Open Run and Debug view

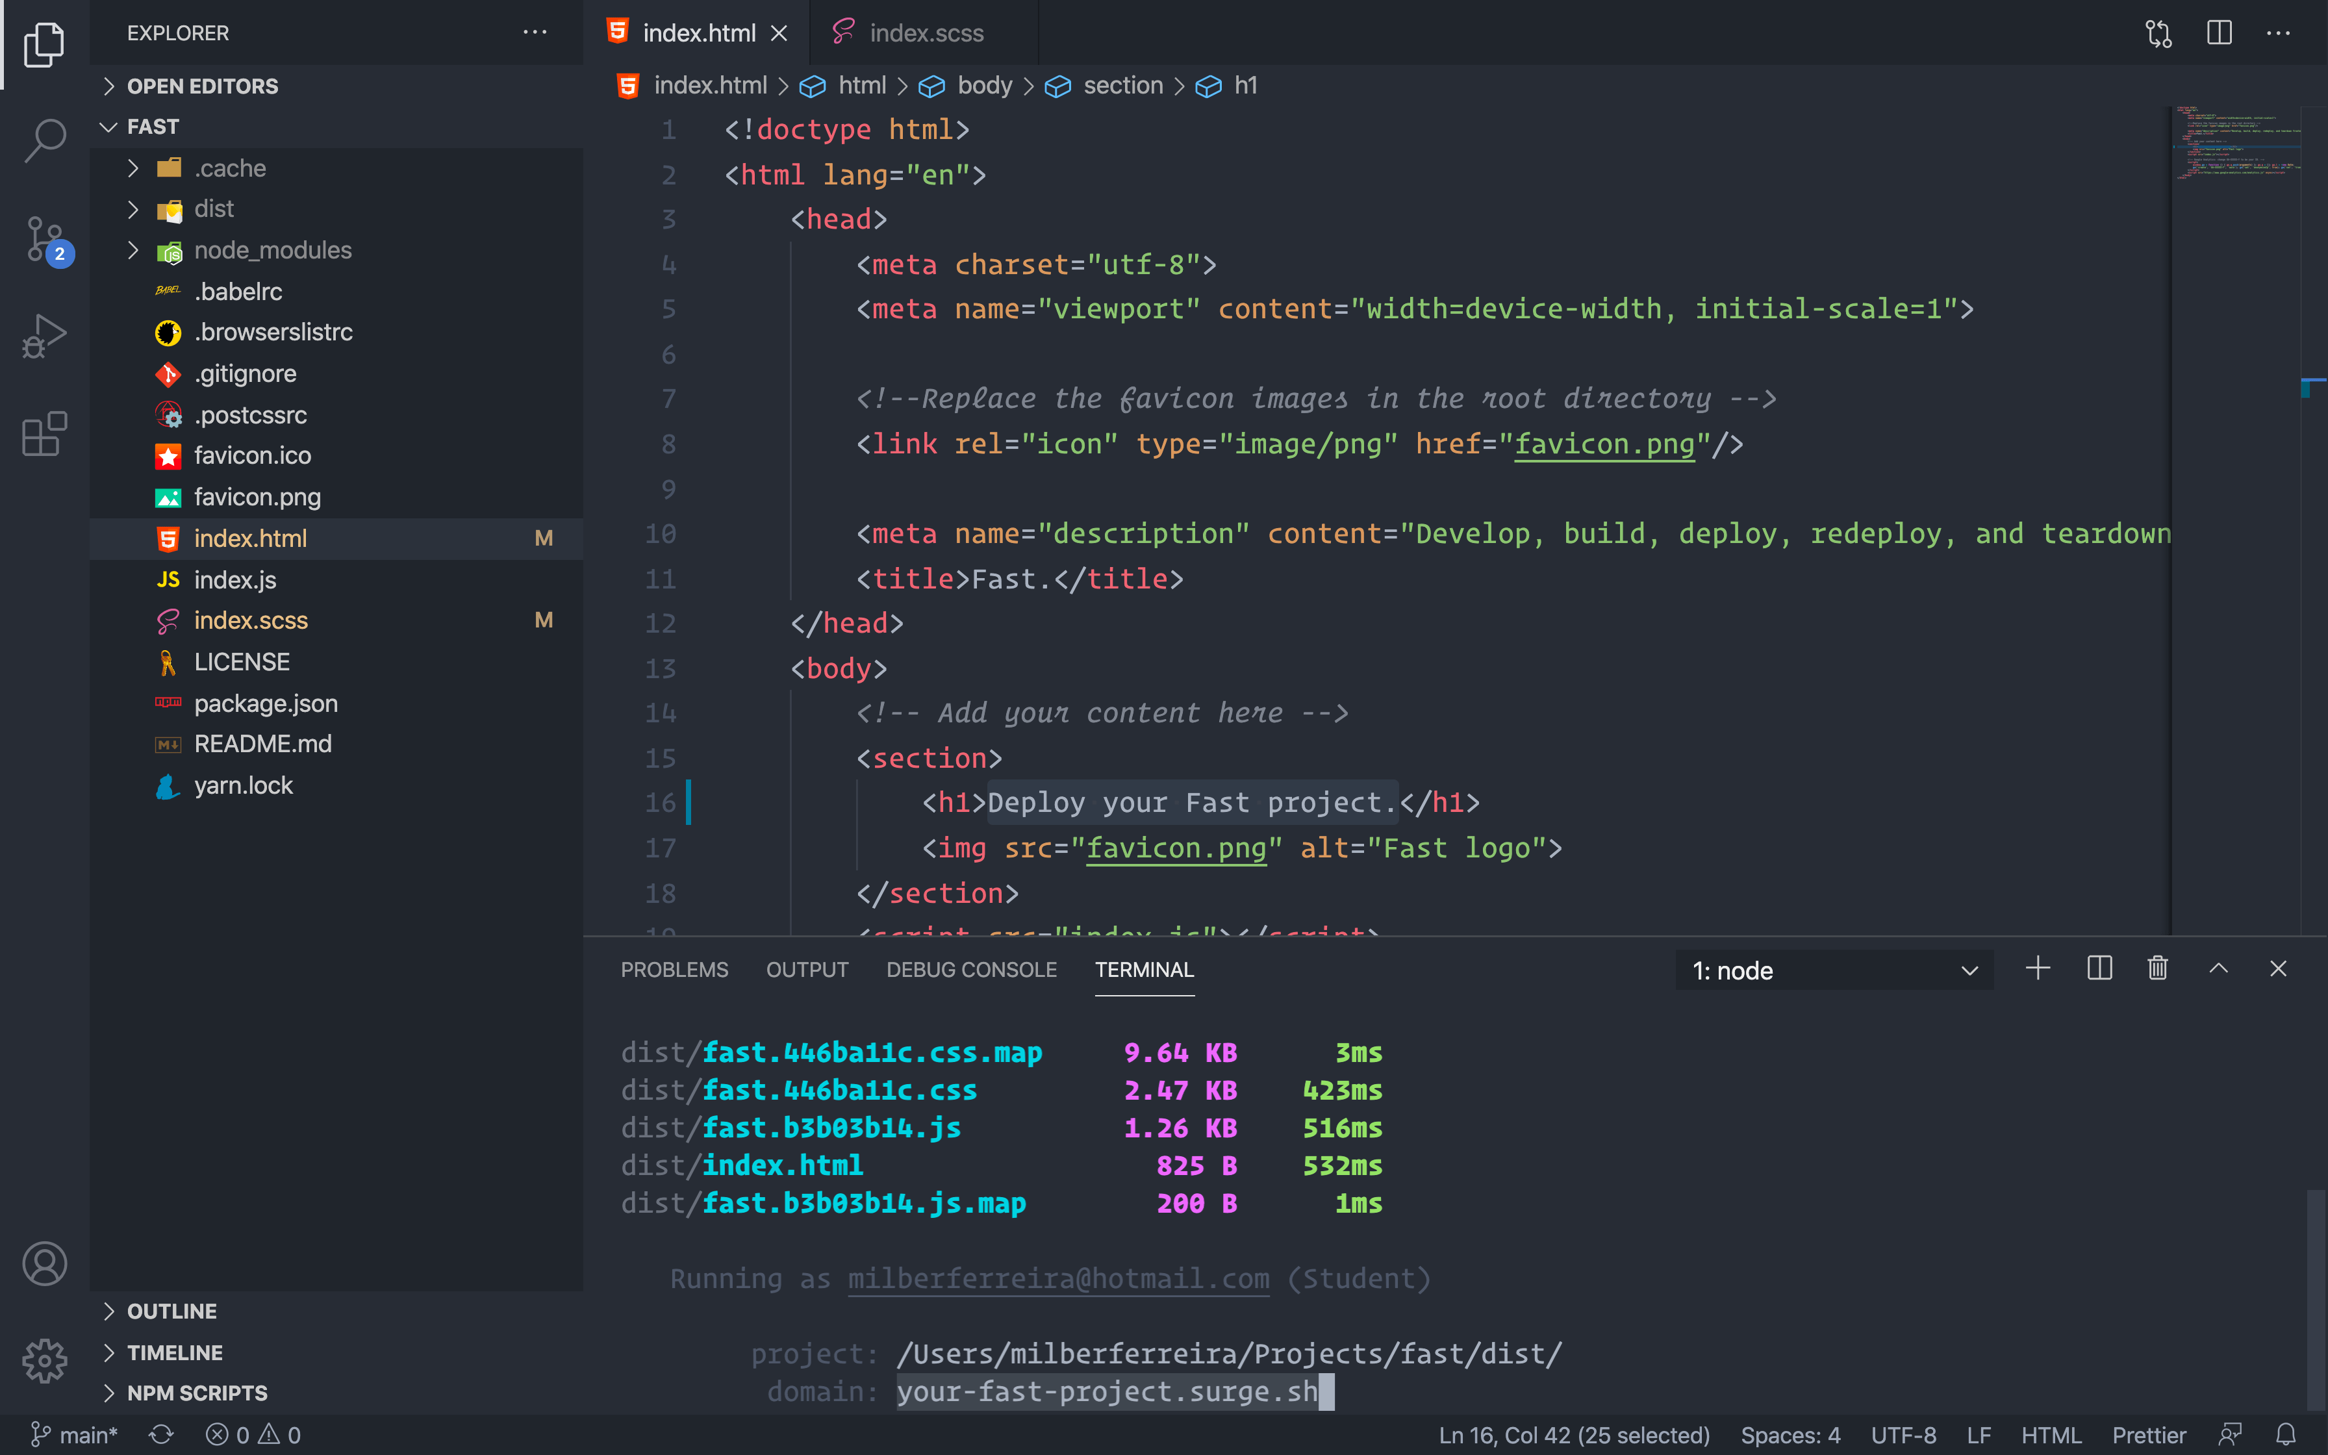tap(44, 336)
